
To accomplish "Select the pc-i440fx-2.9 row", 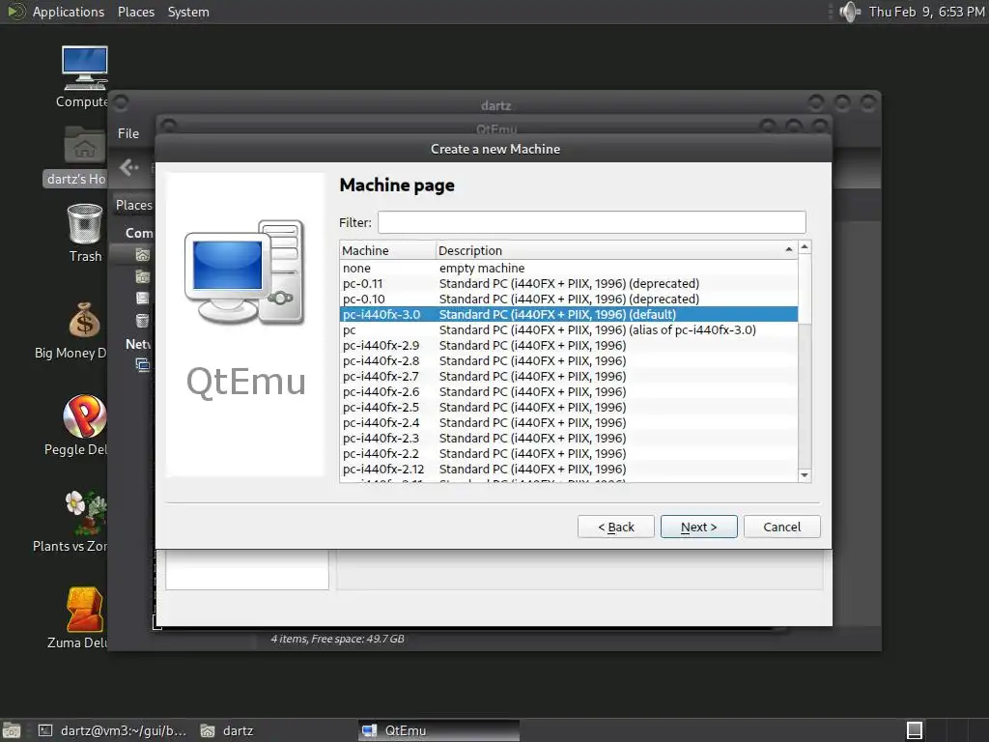I will coord(568,345).
